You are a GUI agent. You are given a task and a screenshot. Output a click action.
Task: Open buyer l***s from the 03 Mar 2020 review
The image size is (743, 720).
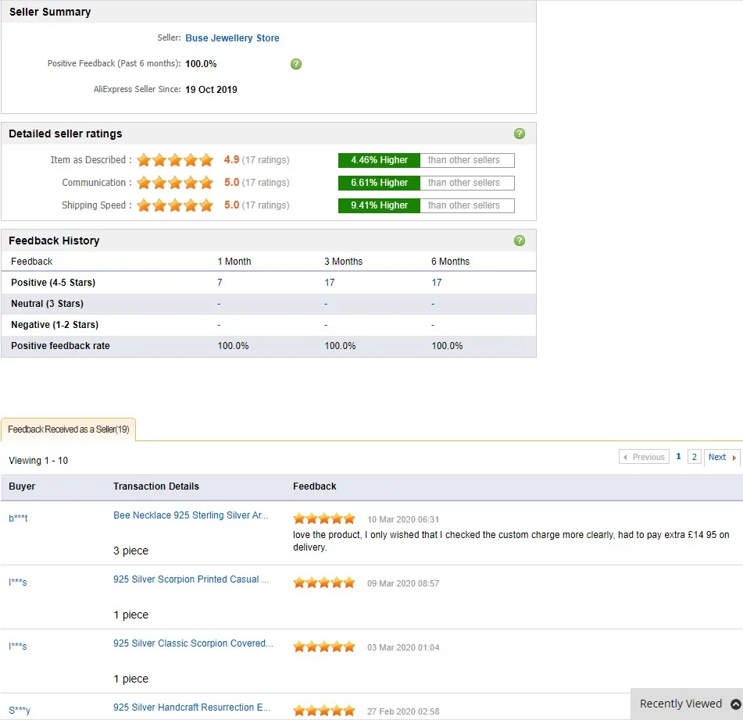pos(17,646)
